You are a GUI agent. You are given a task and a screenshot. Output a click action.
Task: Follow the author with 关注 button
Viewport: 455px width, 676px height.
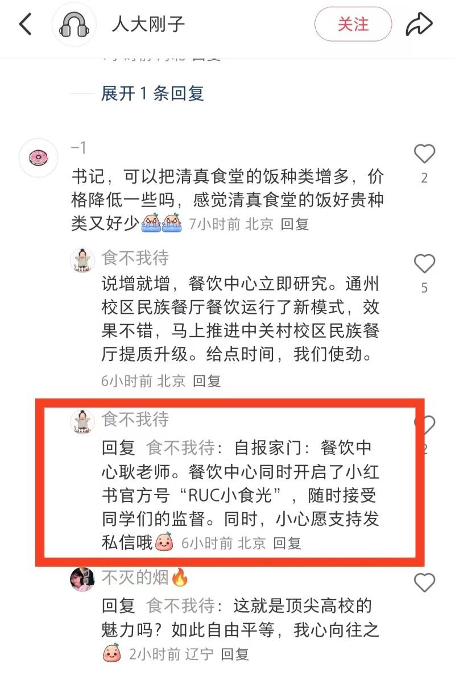[353, 24]
